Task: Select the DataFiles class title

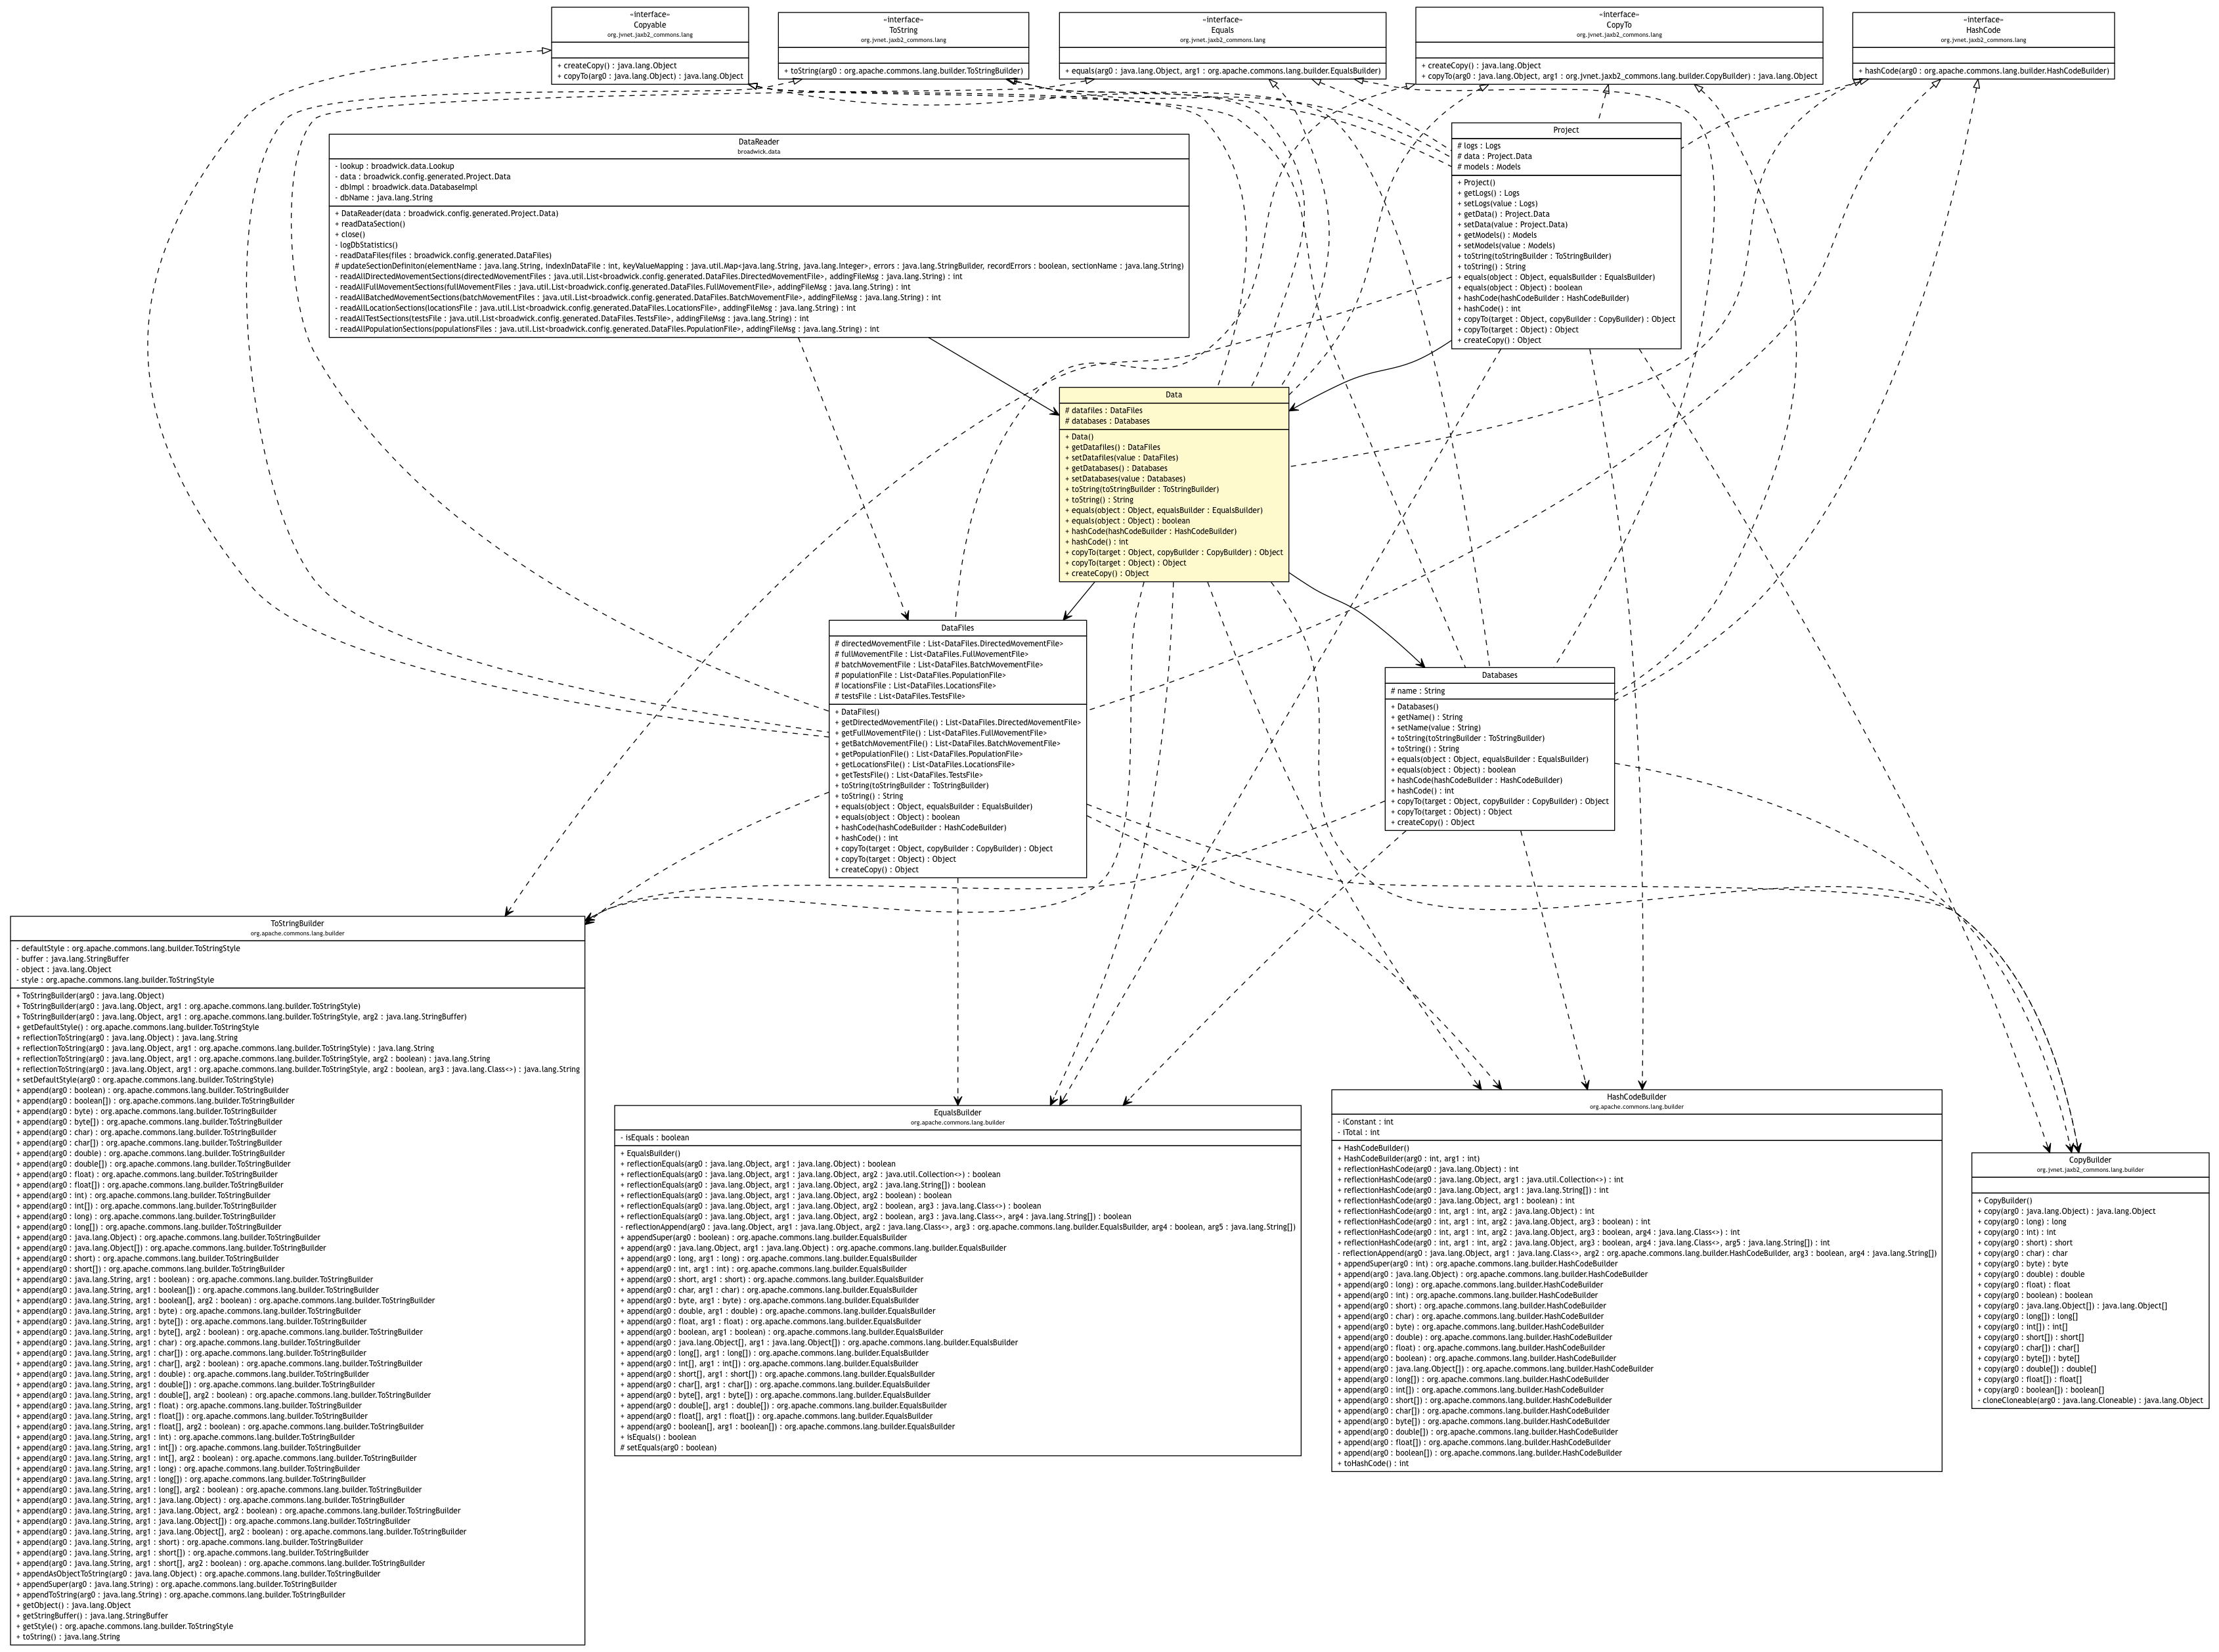Action: 957,628
